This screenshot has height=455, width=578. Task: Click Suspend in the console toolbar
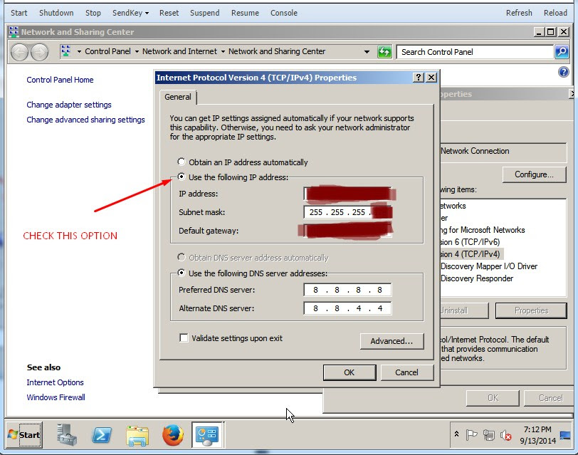(x=204, y=13)
